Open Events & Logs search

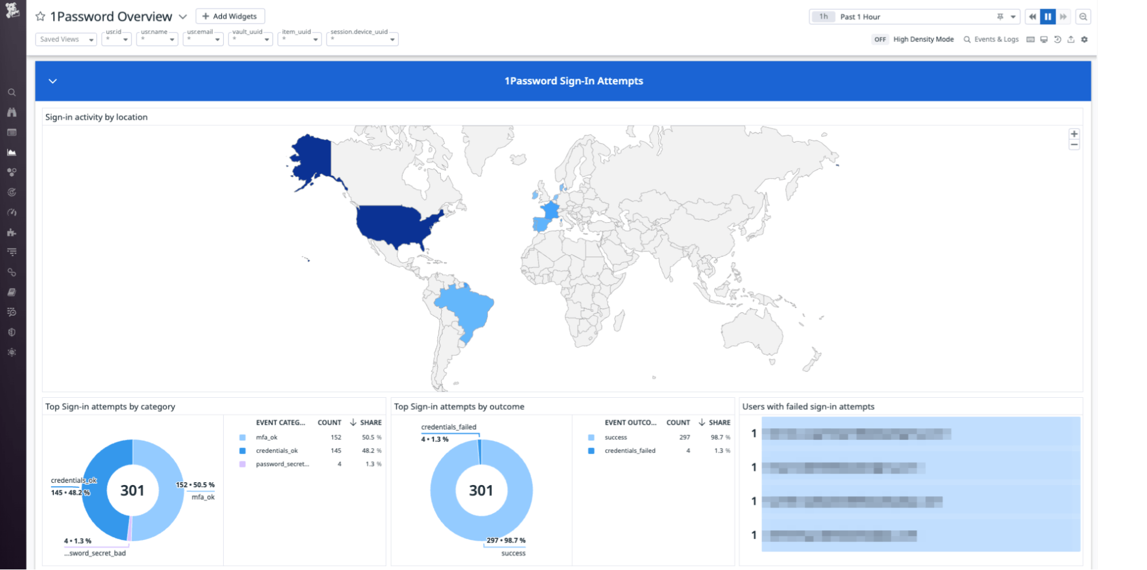point(991,40)
